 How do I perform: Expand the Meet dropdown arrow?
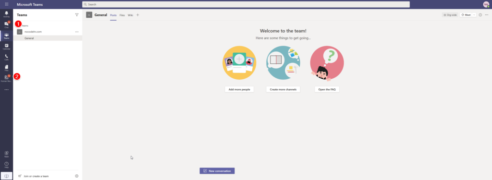(x=474, y=15)
